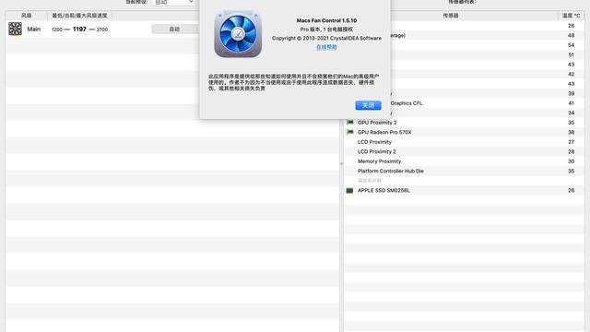
Task: Click the current fan speed value 1197
Action: (79, 29)
